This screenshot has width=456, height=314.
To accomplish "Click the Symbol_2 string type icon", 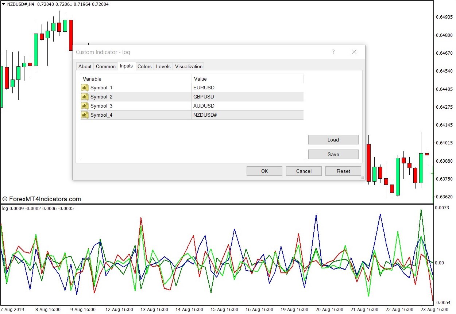I will (85, 97).
